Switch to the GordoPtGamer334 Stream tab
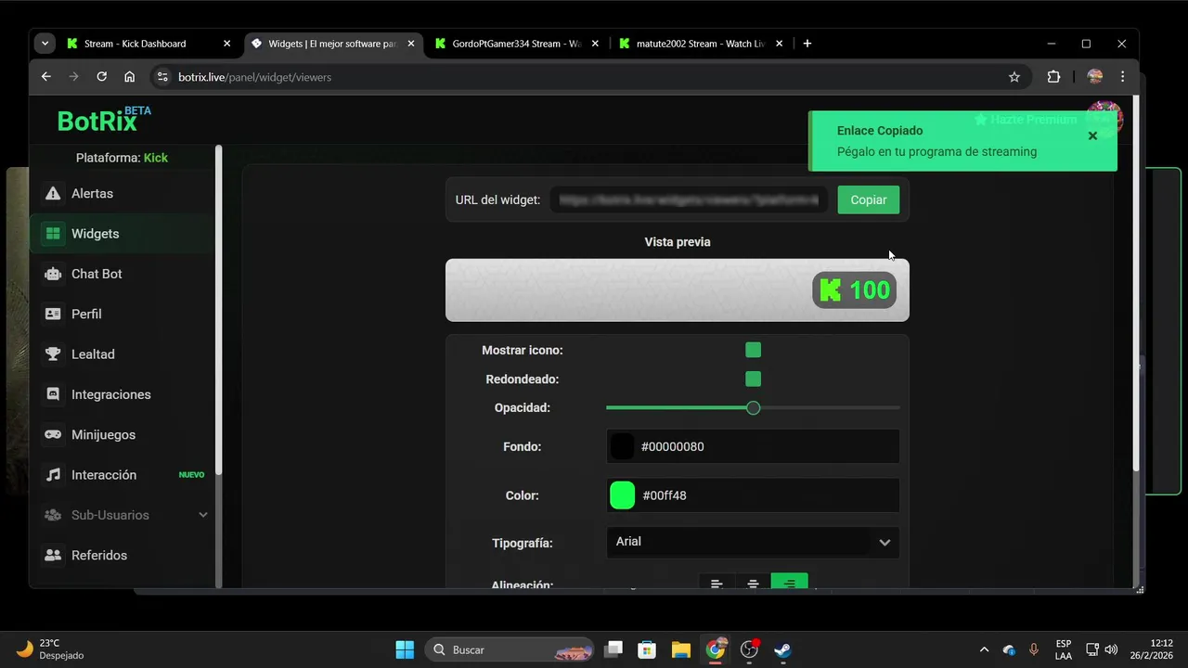Screen dimensions: 1188x668 pyautogui.click(x=516, y=44)
